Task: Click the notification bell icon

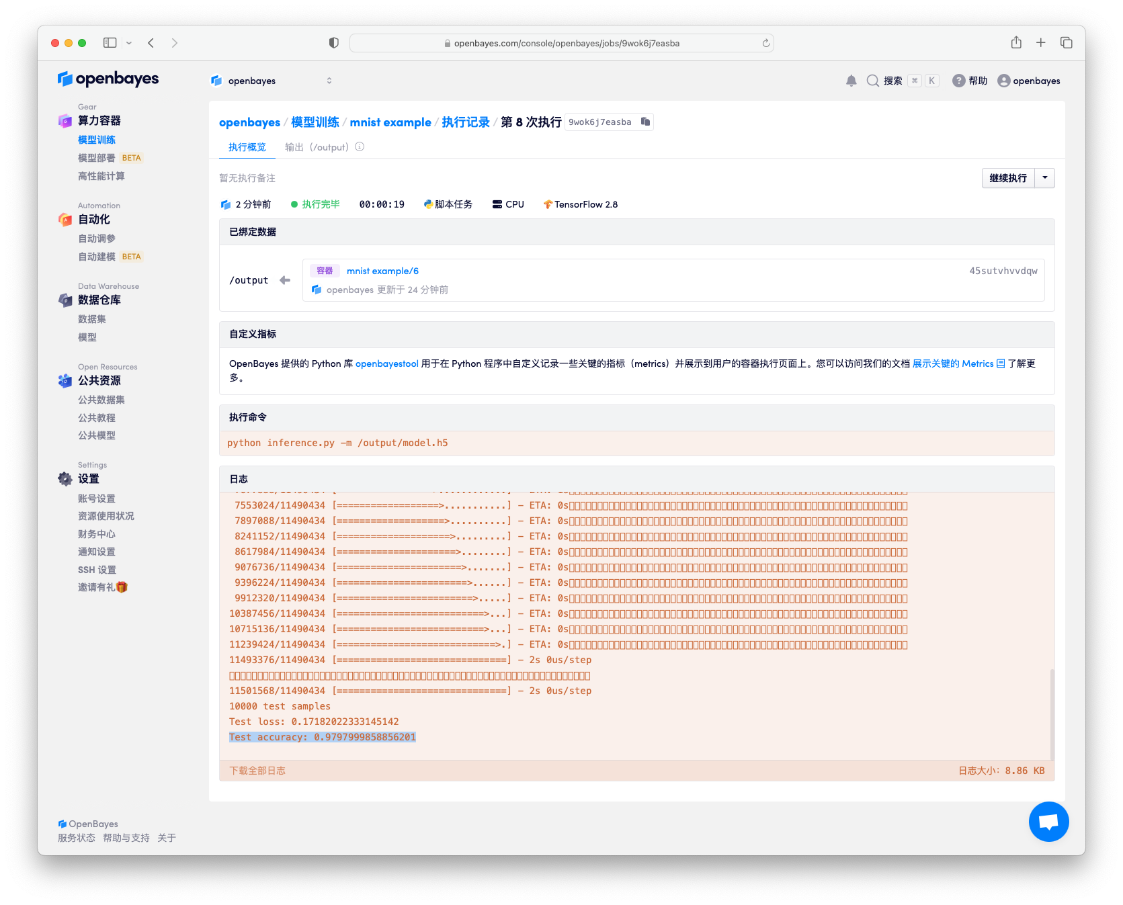Action: click(x=851, y=81)
